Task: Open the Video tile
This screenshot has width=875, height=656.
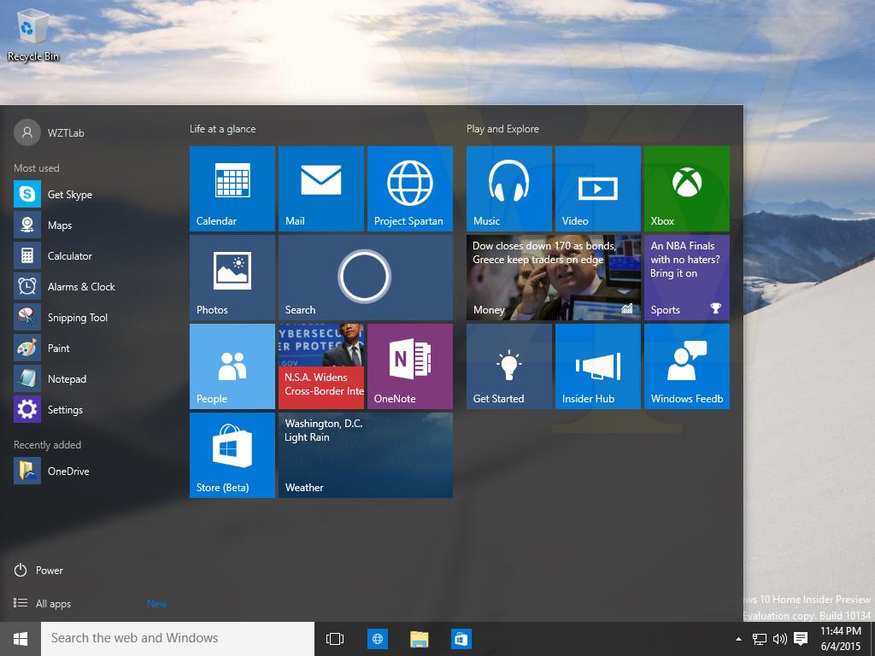Action: point(597,189)
